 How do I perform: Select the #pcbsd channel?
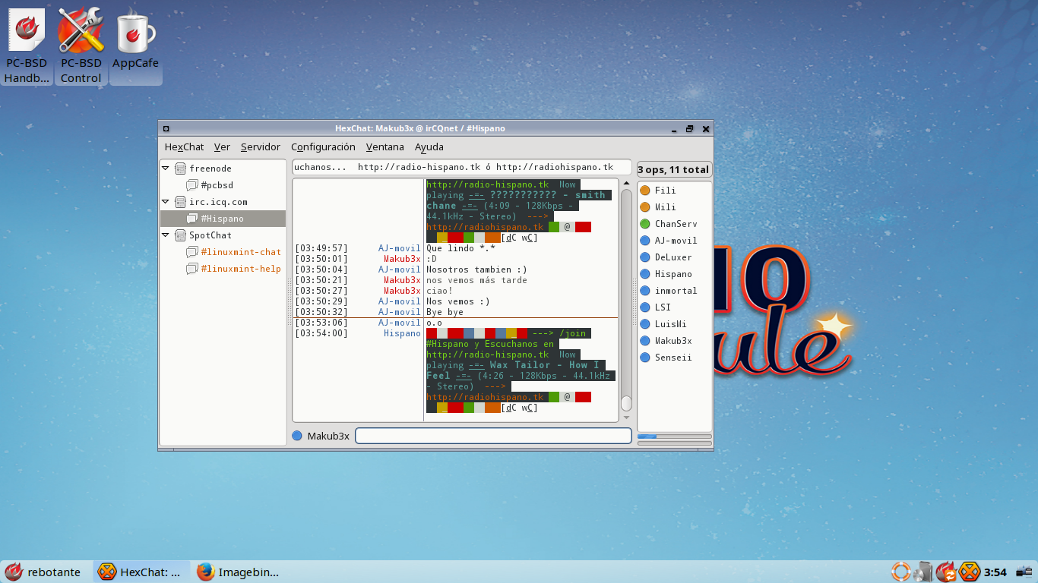tap(217, 185)
